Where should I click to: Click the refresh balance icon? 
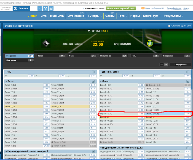coord(84,9)
